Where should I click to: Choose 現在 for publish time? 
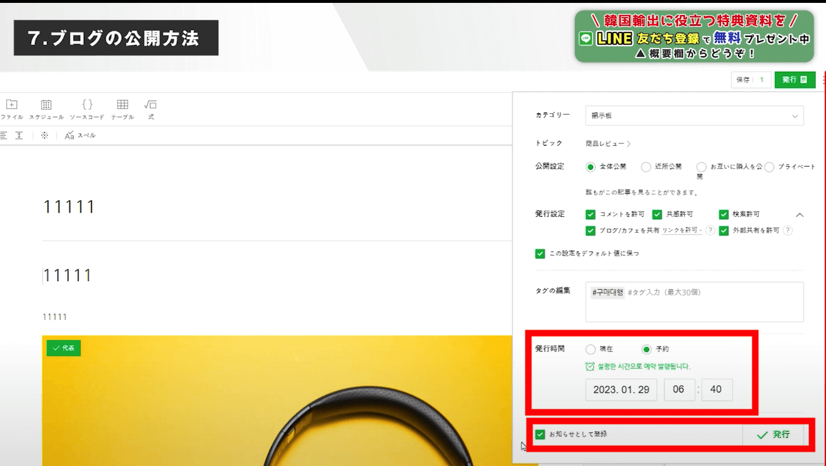click(x=590, y=349)
